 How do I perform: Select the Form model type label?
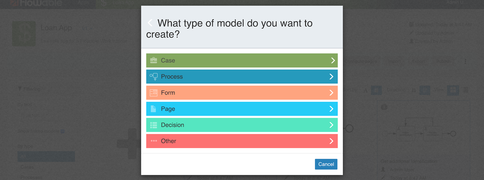[168, 93]
